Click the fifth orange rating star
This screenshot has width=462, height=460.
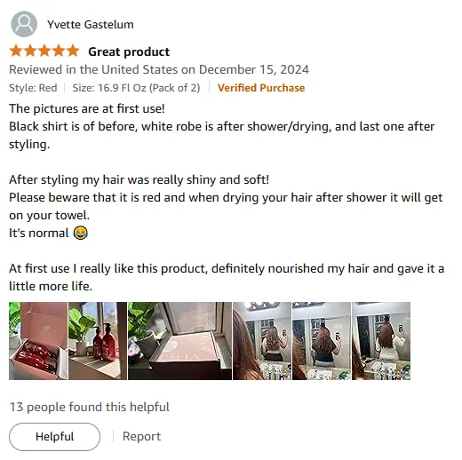tap(73, 51)
